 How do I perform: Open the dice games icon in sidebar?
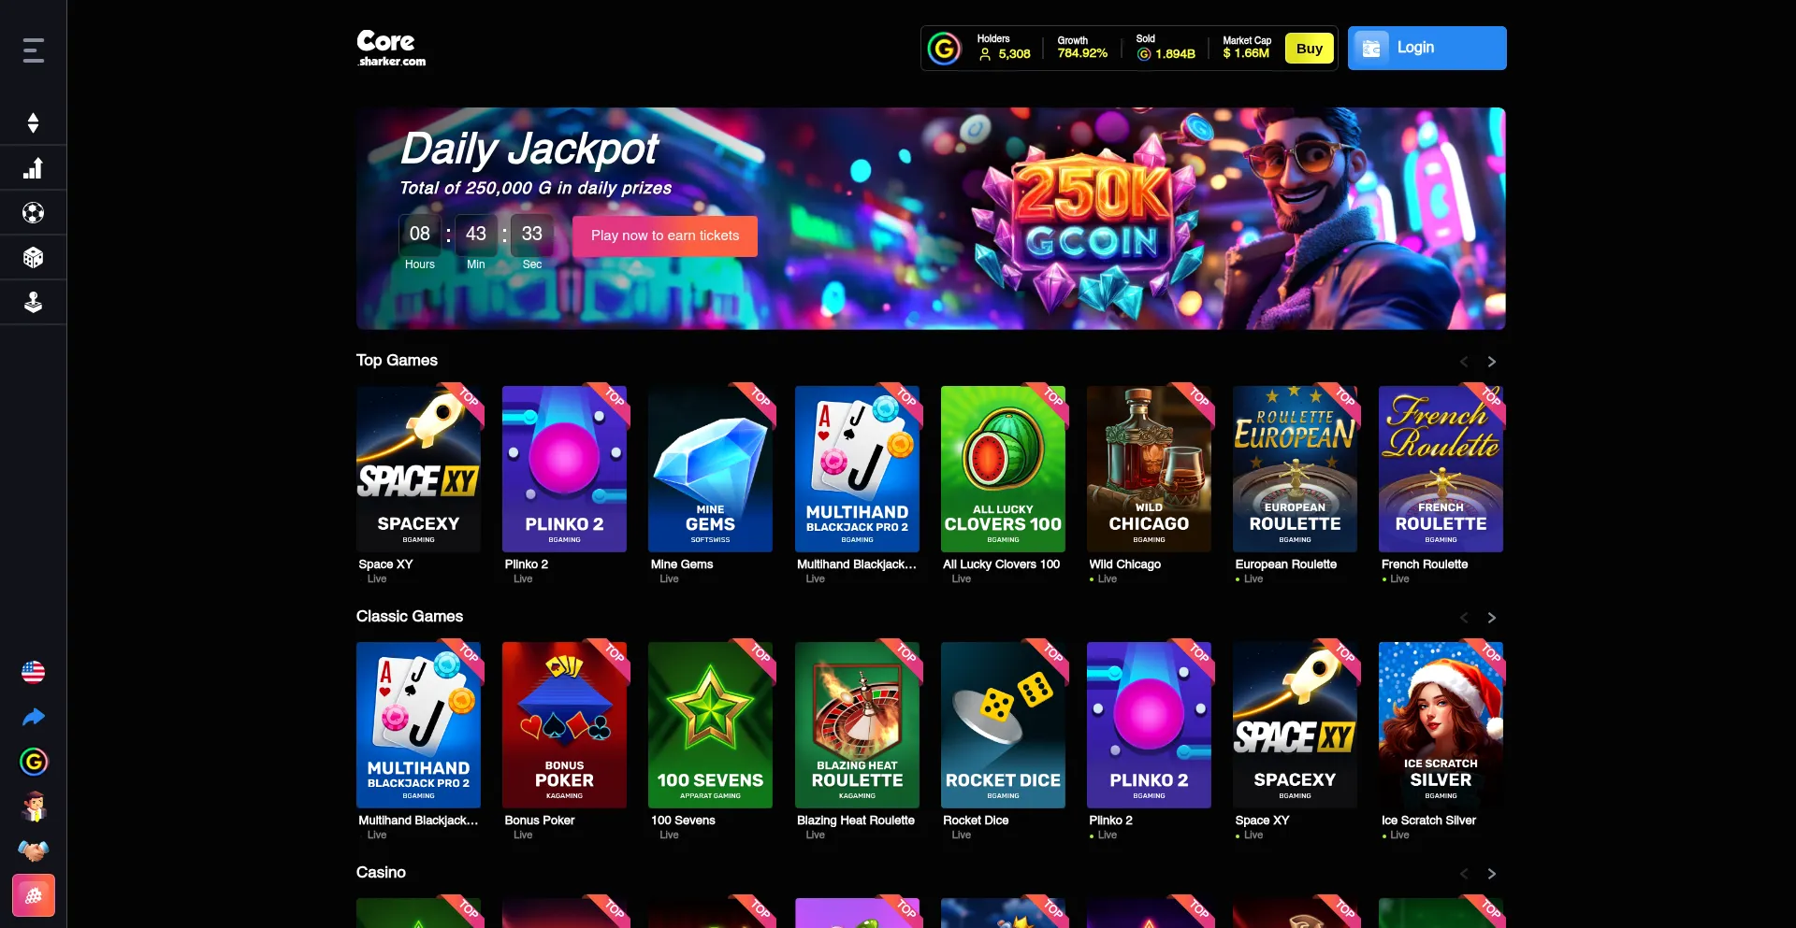tap(34, 258)
